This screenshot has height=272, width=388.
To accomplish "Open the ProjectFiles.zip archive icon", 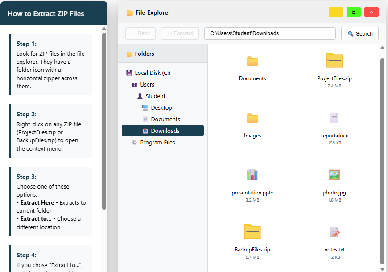I will 334,60.
